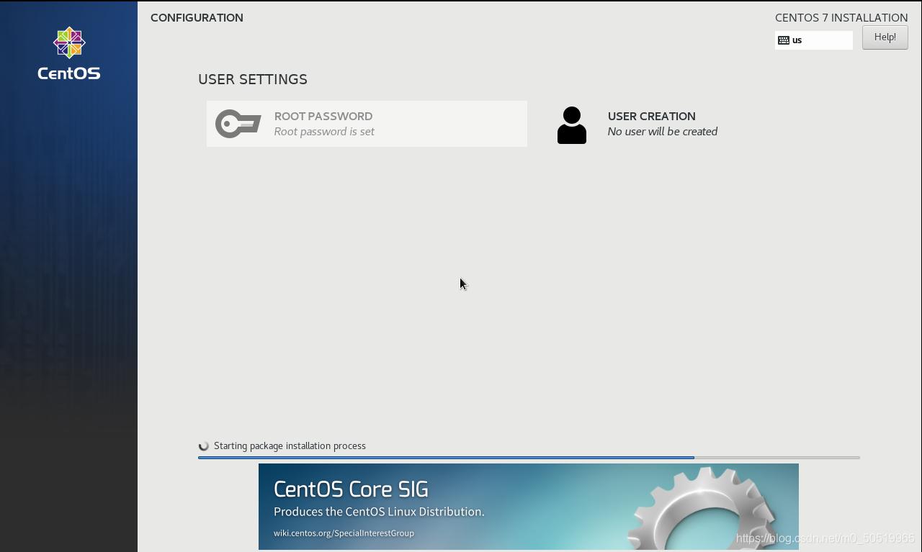This screenshot has width=922, height=552.
Task: Click the CENTOS 7 INSTALLATION title
Action: 841,17
